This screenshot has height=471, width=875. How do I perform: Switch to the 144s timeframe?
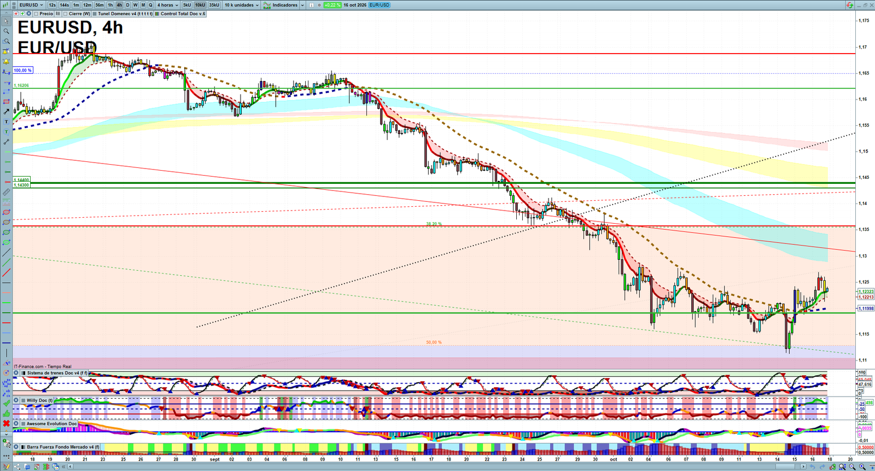click(64, 5)
